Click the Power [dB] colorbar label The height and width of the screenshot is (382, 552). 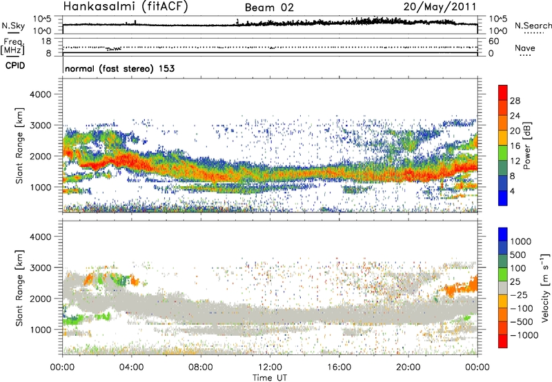526,145
